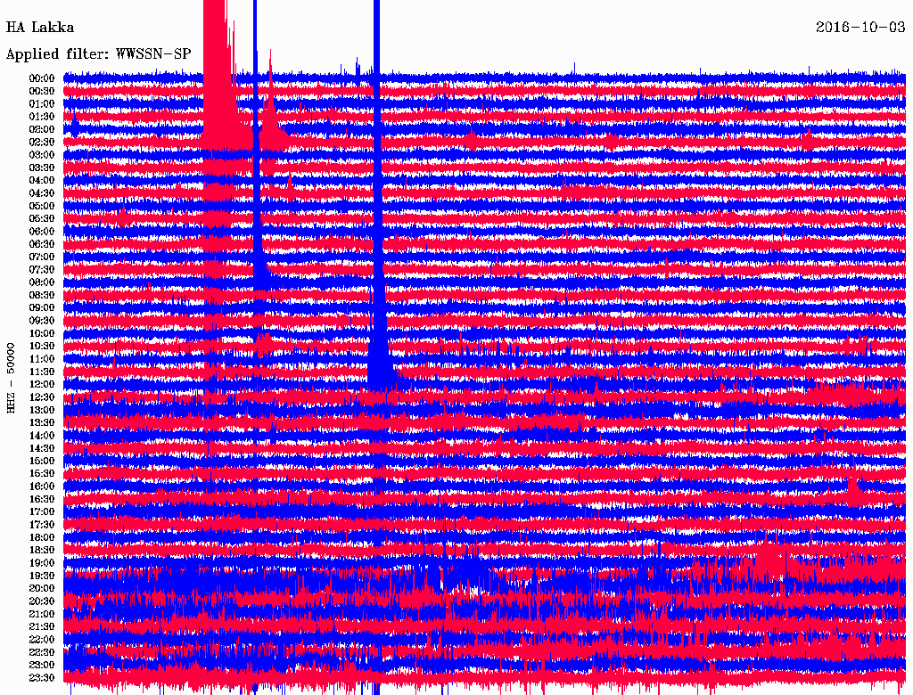
Task: Select the 13:30 time label
Action: 42,422
